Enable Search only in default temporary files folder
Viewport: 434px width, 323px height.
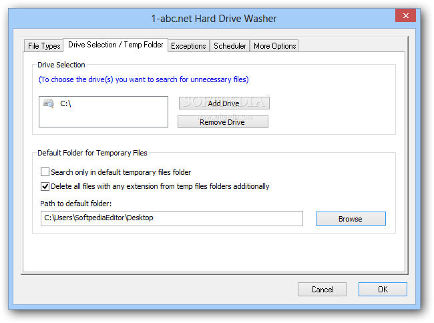click(45, 172)
